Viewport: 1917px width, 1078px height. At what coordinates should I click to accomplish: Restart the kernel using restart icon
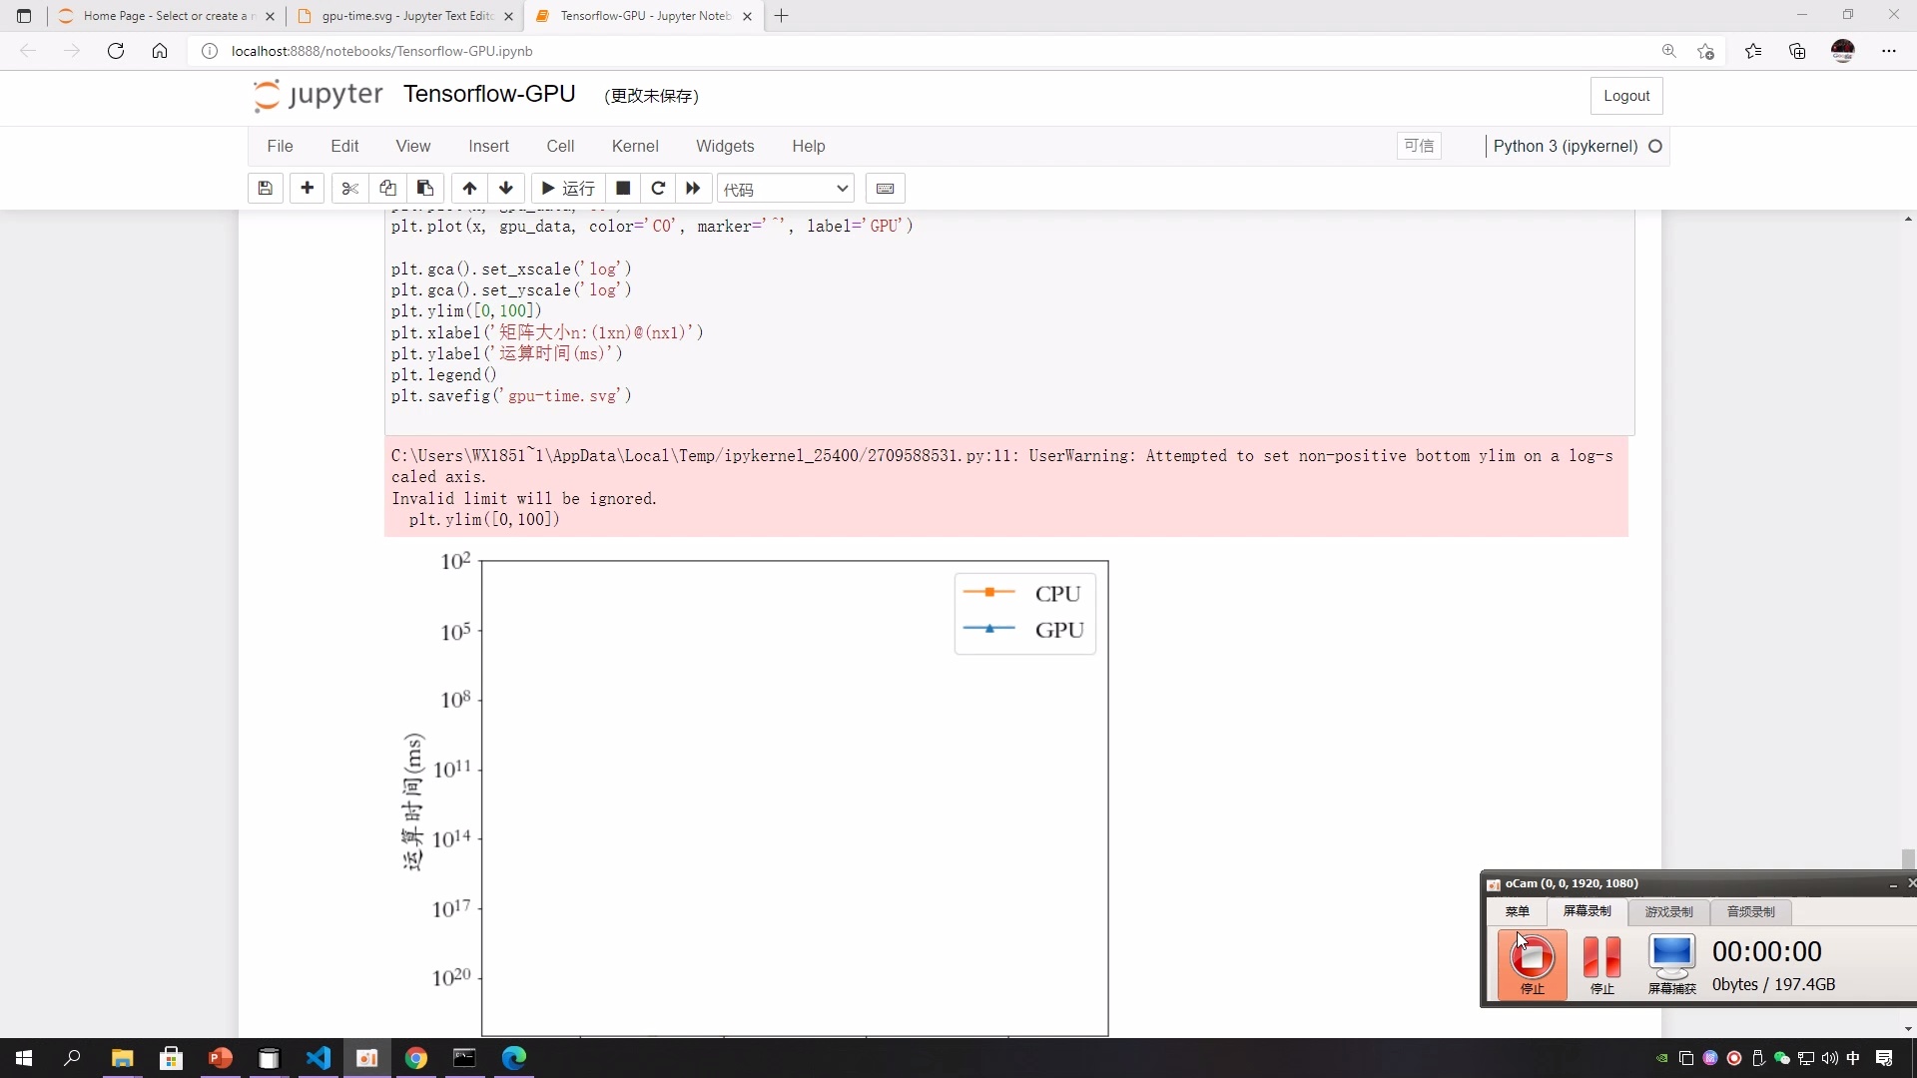[x=658, y=188]
